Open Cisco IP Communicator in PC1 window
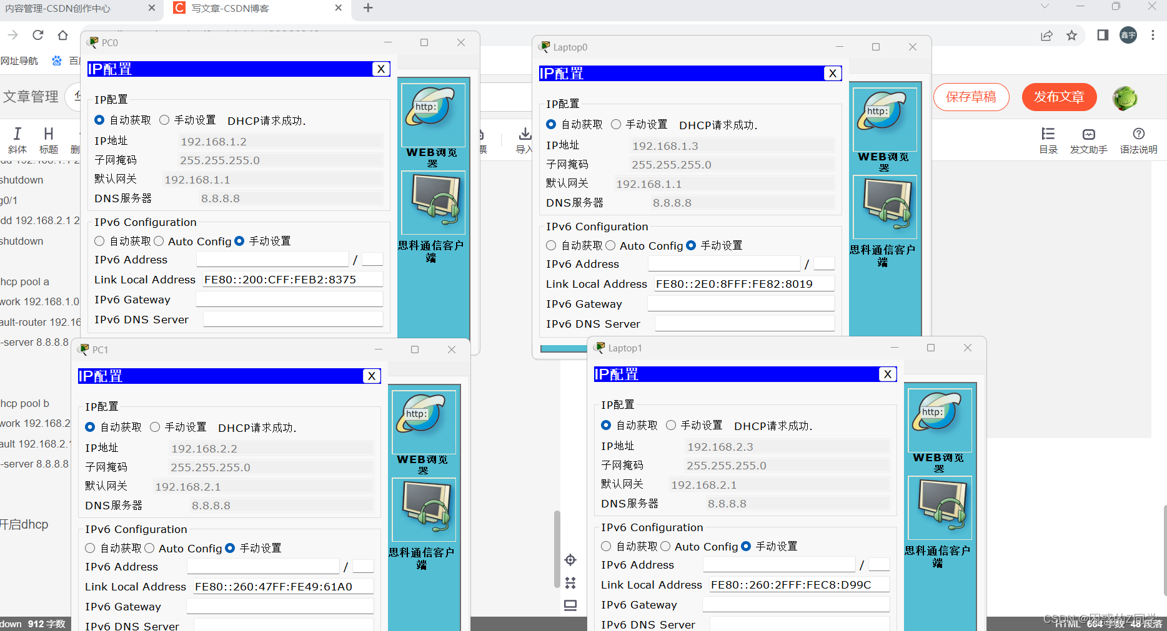This screenshot has height=631, width=1167. 424,510
